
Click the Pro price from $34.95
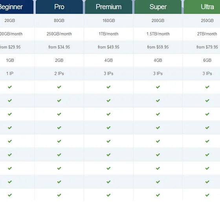(59, 47)
